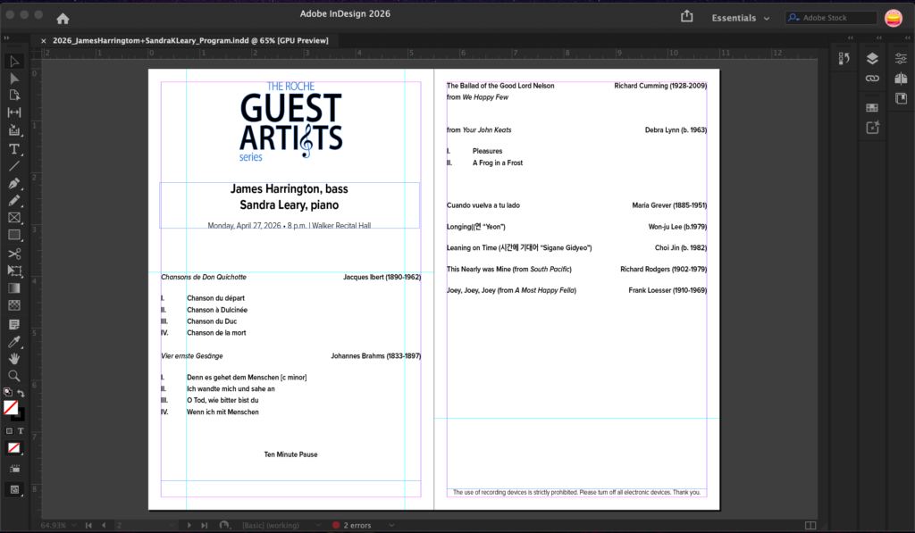Select the Eyedropper tool

pyautogui.click(x=14, y=342)
